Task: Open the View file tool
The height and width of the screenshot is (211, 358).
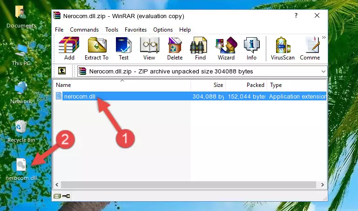Action: tap(149, 48)
